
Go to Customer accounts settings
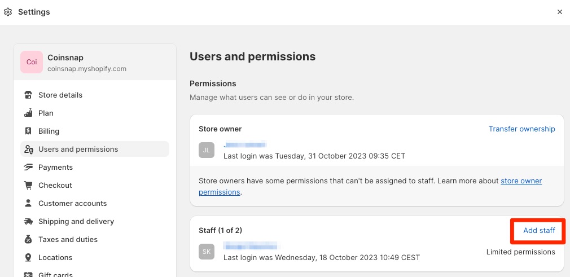[x=72, y=203]
